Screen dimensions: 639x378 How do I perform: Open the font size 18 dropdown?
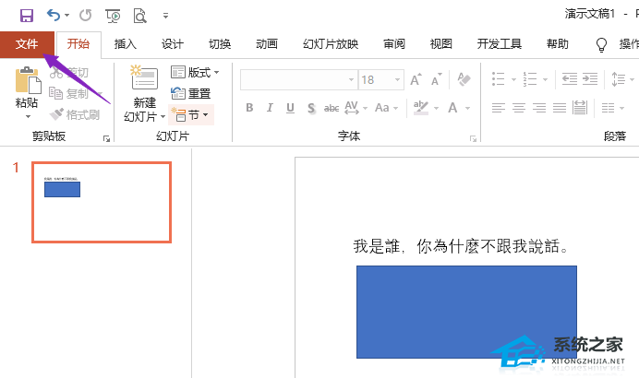click(x=397, y=80)
